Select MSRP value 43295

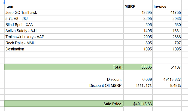pos(138,12)
